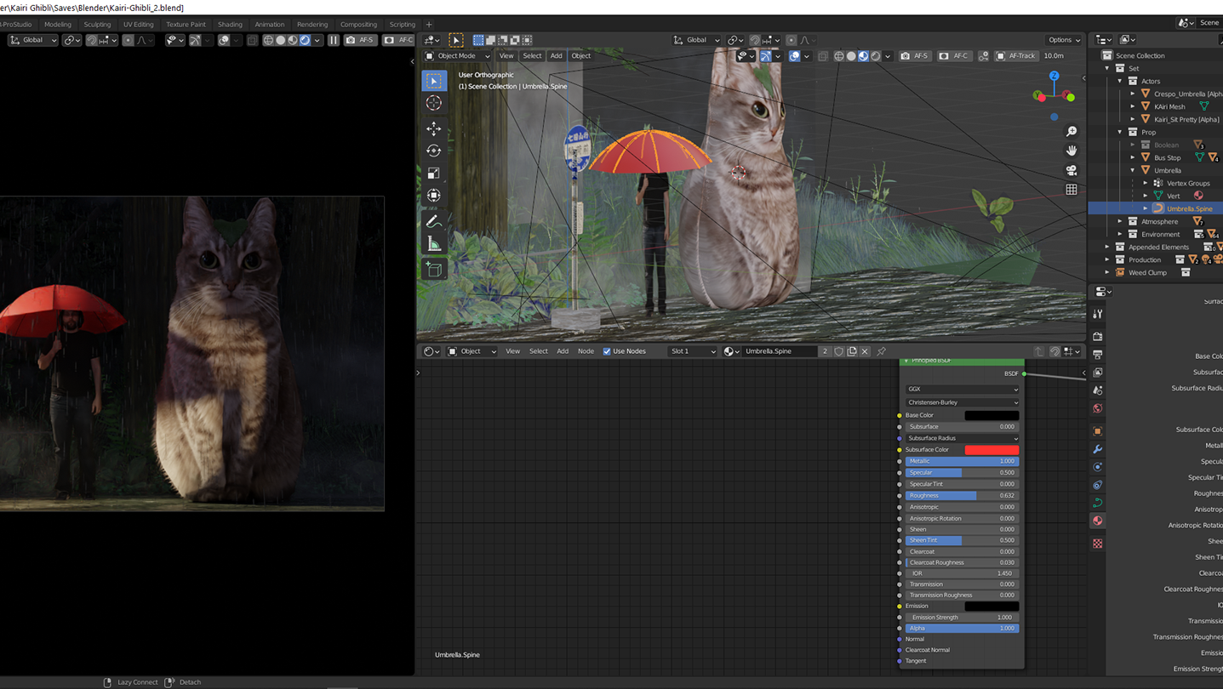Open the View menu in 3D viewport

click(x=506, y=56)
